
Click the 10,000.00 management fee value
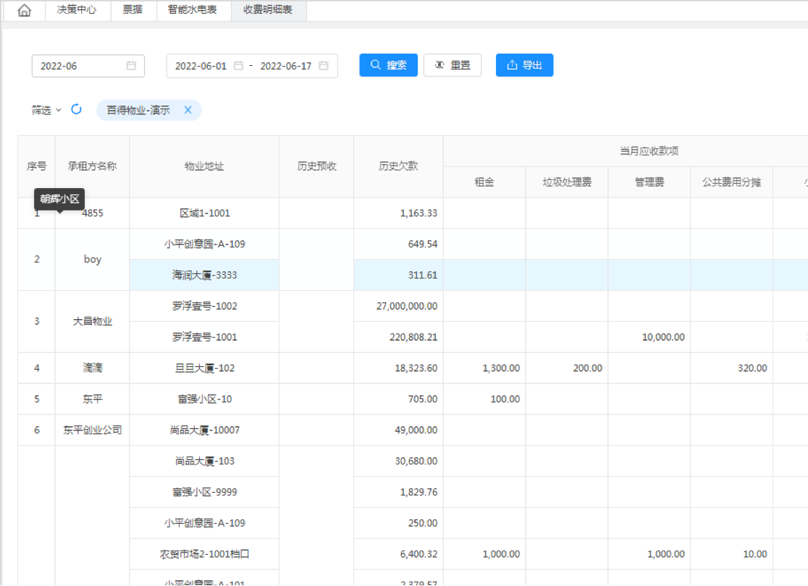pos(663,337)
